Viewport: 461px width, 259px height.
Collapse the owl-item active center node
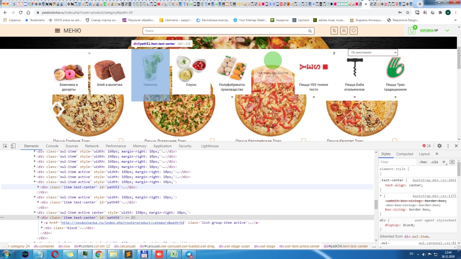click(x=35, y=213)
